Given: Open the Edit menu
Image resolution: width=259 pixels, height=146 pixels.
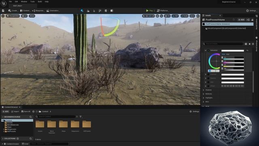Looking at the screenshot, I should (x=16, y=2).
